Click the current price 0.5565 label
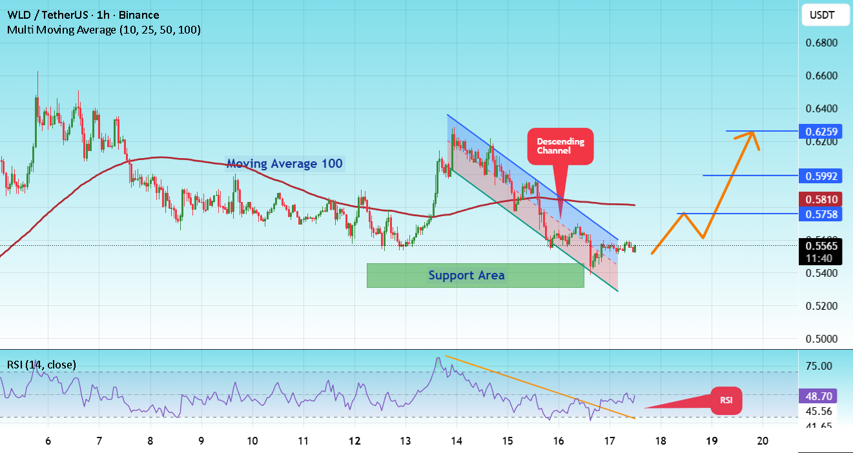853x453 pixels. [x=821, y=245]
